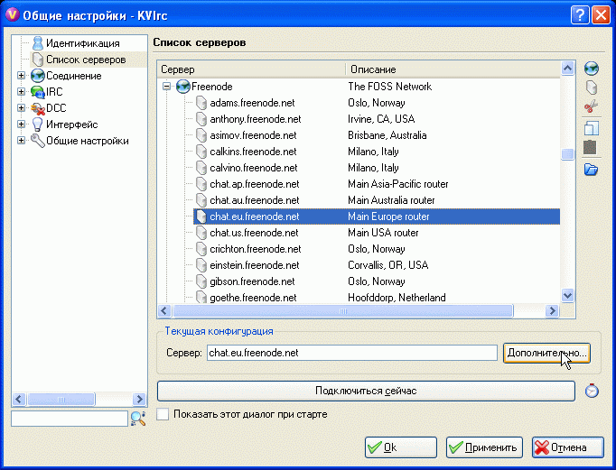
Task: Click the Общие настройки wrench icon
Action: (38, 141)
